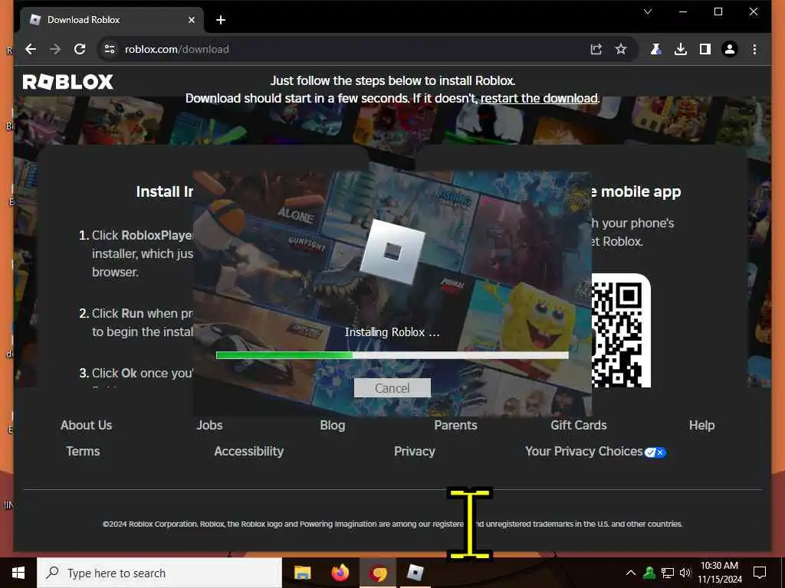
Task: Click the Roblox logo in page header
Action: (x=68, y=82)
